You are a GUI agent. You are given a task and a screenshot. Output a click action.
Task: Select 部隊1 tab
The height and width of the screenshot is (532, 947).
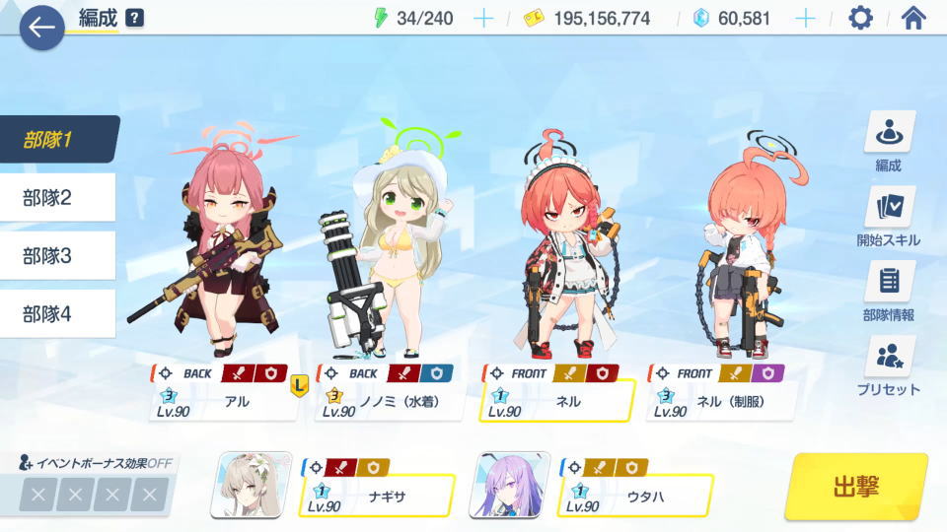pyautogui.click(x=58, y=139)
